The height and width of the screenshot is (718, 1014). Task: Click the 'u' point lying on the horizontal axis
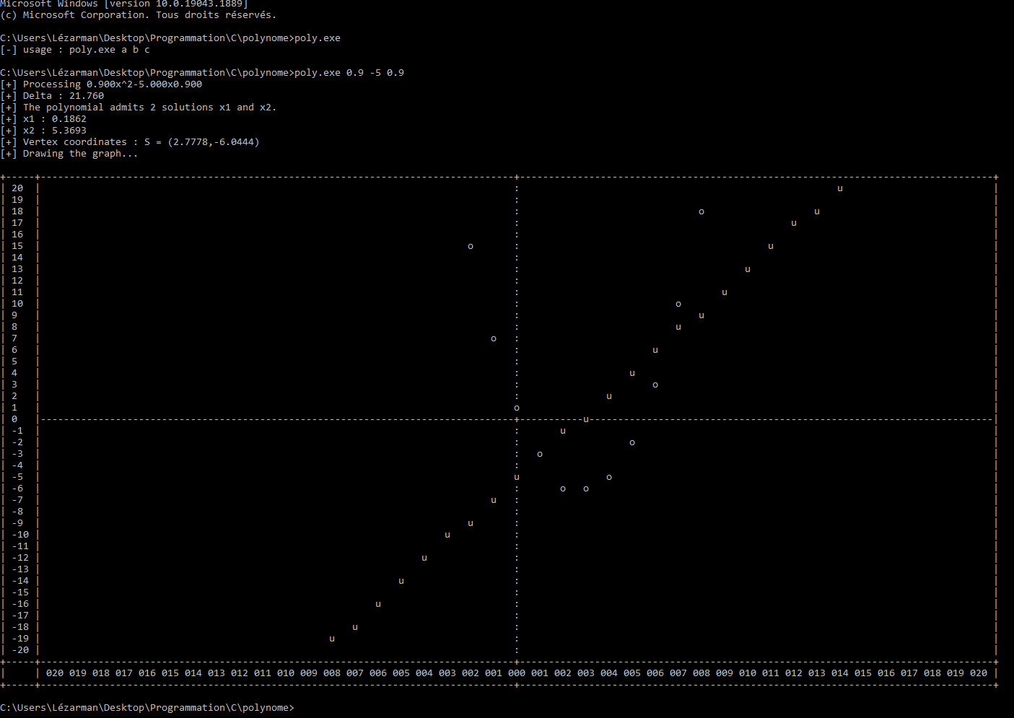pyautogui.click(x=586, y=420)
